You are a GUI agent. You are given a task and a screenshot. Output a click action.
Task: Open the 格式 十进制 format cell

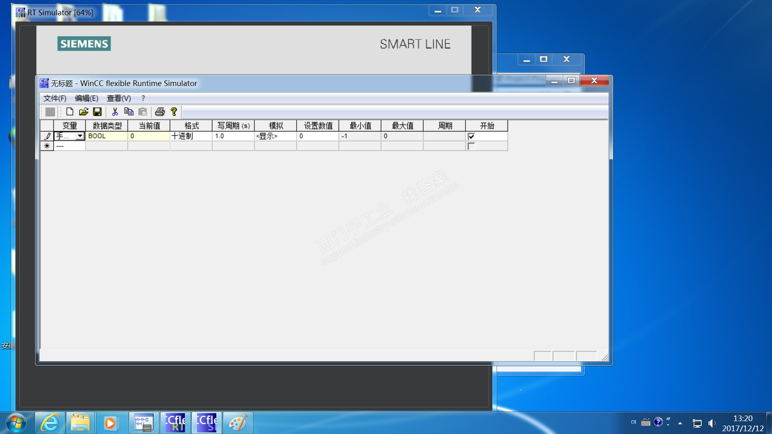pyautogui.click(x=191, y=136)
